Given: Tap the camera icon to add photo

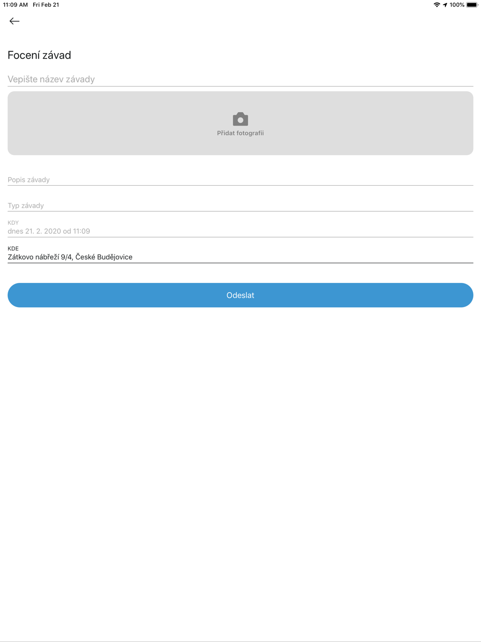Looking at the screenshot, I should tap(240, 119).
